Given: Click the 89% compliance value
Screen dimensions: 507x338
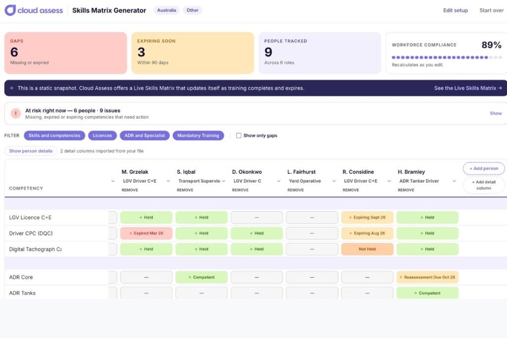Looking at the screenshot, I should coord(492,45).
